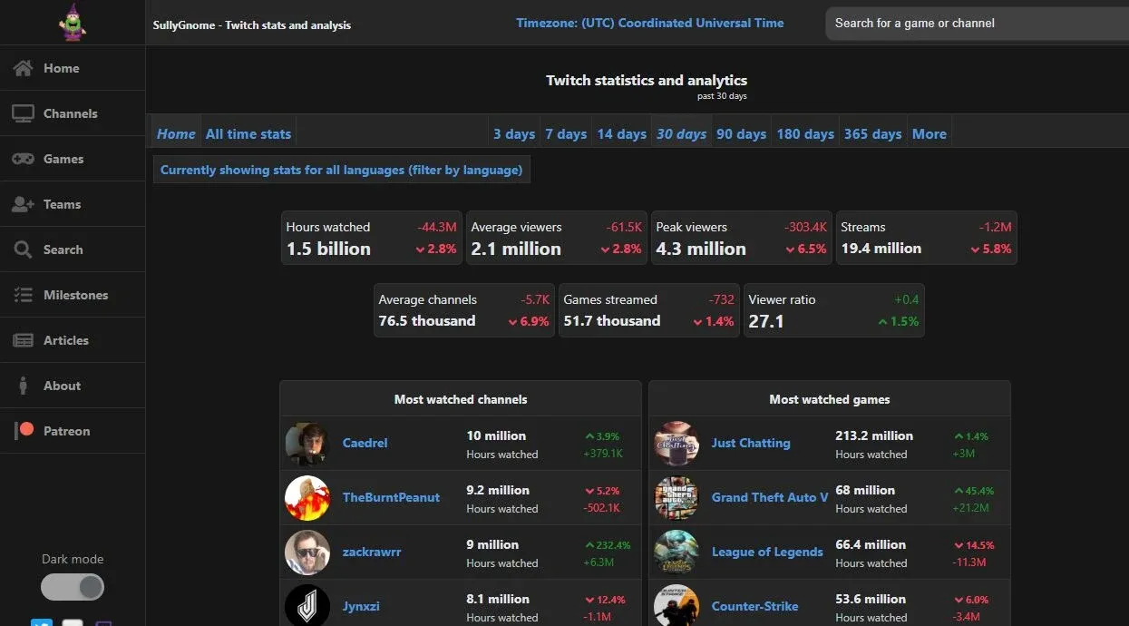Open Channels in the sidebar menu

pyautogui.click(x=73, y=113)
